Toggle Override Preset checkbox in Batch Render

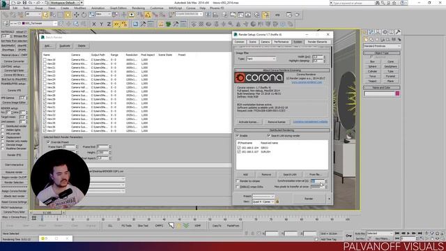[x=48, y=142]
